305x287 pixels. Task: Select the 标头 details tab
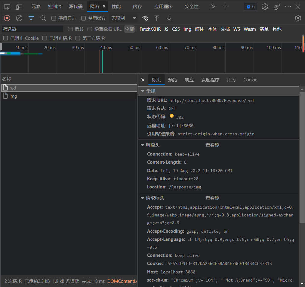pyautogui.click(x=156, y=80)
